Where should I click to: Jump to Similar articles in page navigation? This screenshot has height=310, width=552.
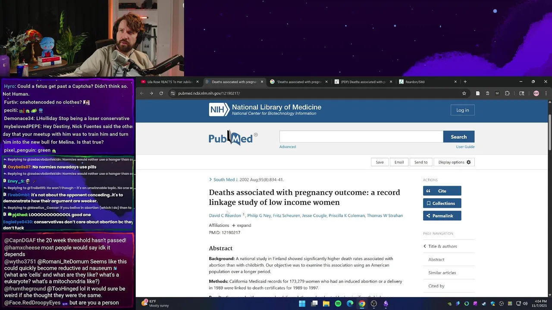[x=442, y=273]
